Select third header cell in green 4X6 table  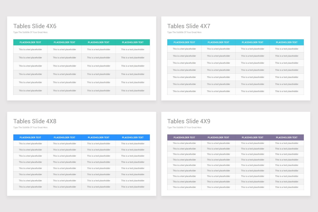click(99, 42)
